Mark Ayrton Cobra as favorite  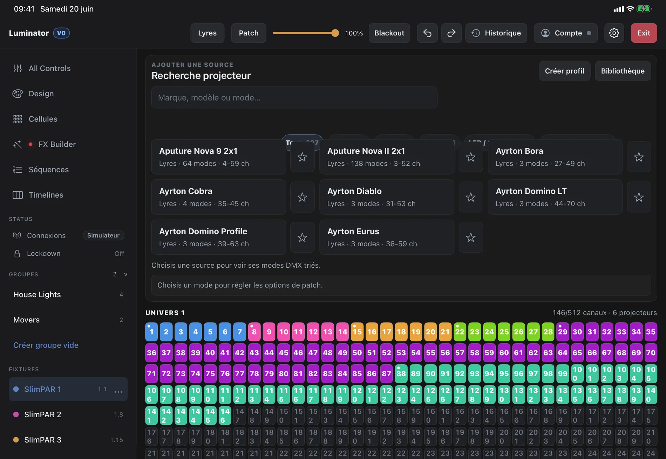(302, 197)
